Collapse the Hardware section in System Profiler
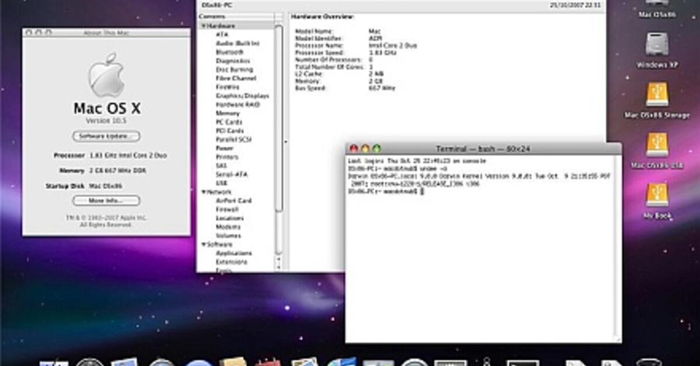Viewport: 700px width, 366px height. (x=202, y=26)
